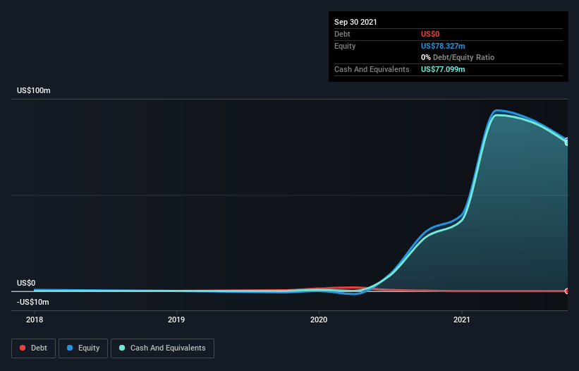Select the 2019 x-axis label
Viewport: 579px width, 371px height.
tap(176, 320)
